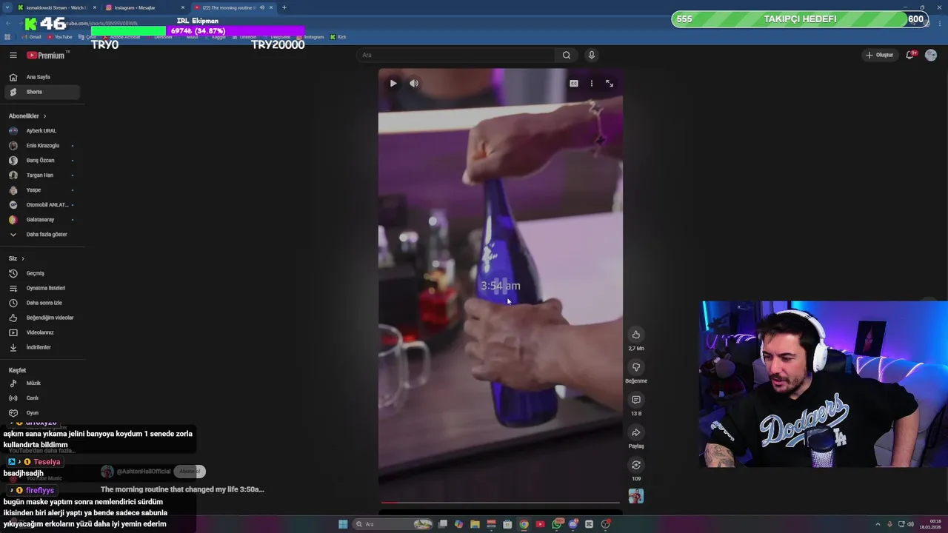Toggle closed captions on the Short
The image size is (948, 533).
(573, 84)
